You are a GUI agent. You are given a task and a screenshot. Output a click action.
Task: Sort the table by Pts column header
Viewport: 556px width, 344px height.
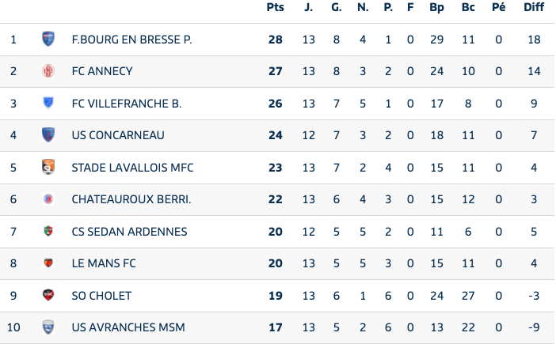point(275,8)
